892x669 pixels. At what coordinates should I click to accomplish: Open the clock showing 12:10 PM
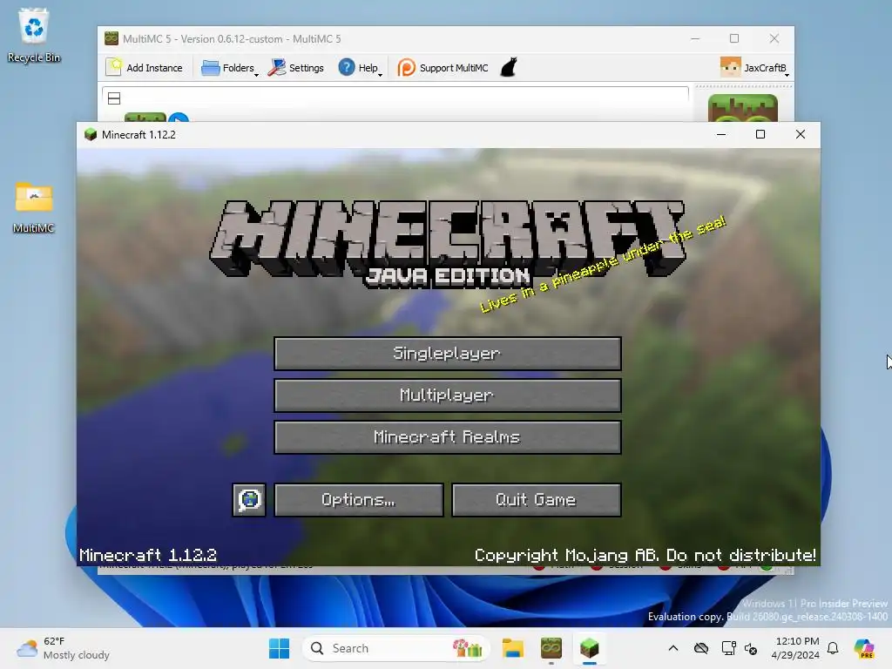pyautogui.click(x=795, y=648)
